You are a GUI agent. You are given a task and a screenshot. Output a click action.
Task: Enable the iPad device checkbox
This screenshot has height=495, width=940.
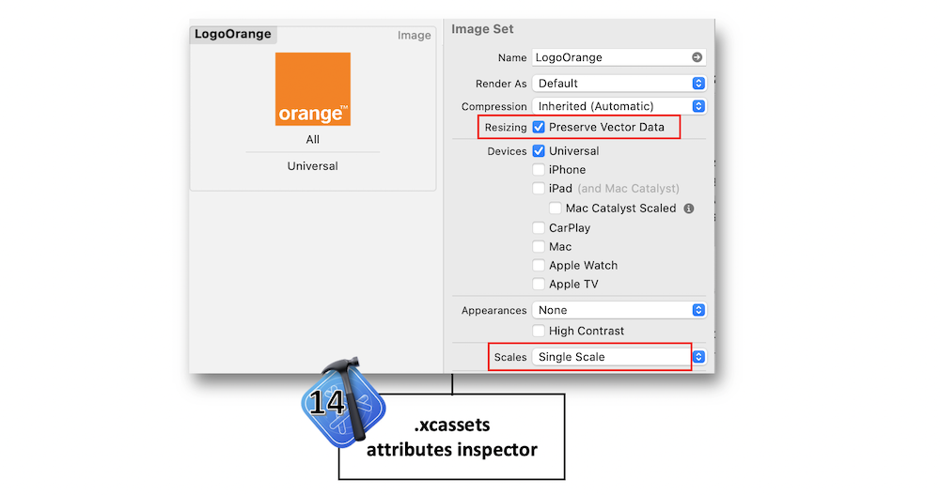click(539, 189)
